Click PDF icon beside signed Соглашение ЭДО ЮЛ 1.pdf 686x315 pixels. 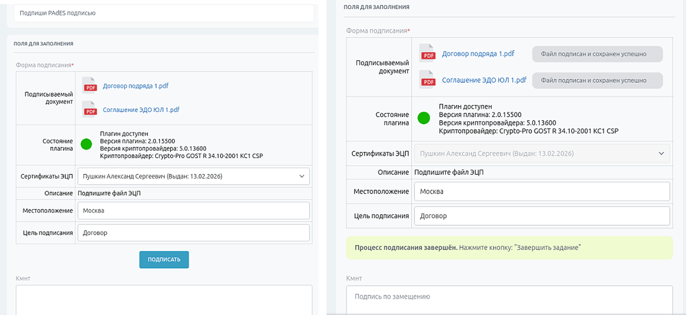coord(427,80)
